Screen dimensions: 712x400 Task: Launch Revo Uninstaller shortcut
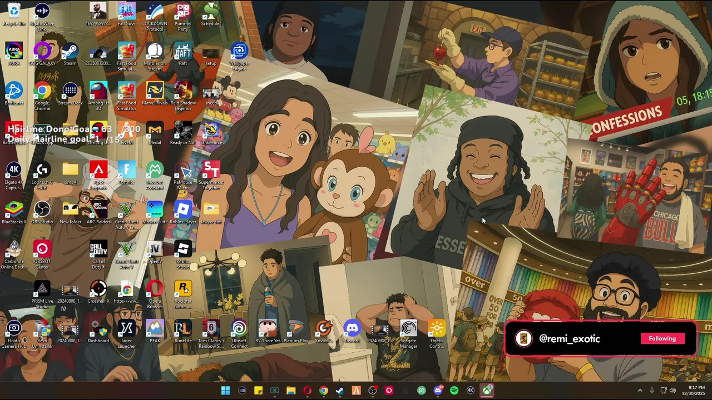42,334
